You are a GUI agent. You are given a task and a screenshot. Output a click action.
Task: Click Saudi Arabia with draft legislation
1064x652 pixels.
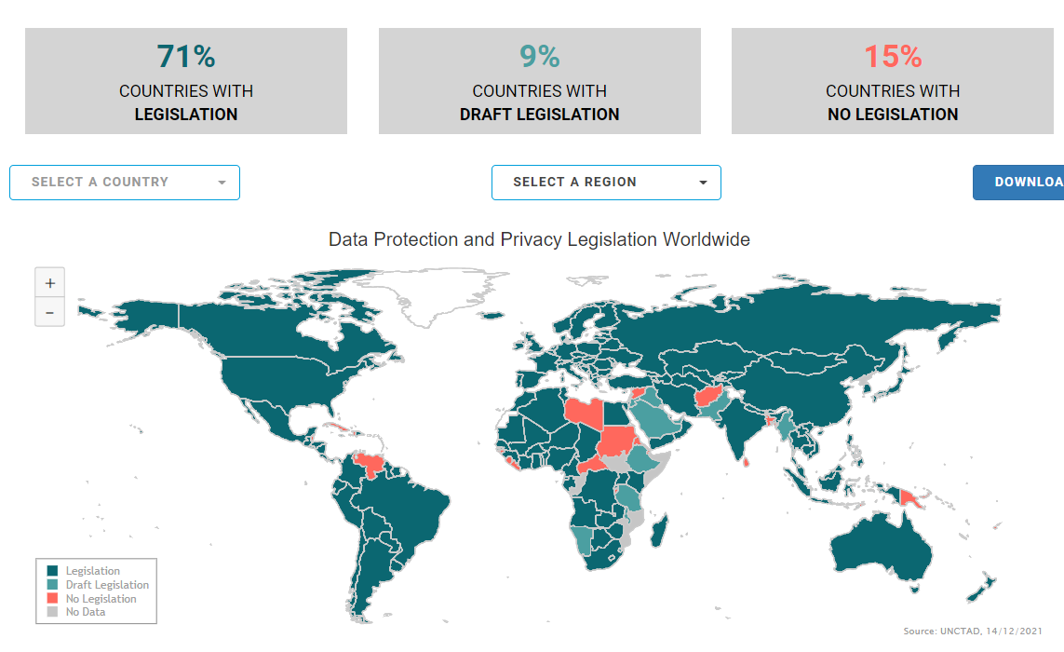tap(657, 421)
